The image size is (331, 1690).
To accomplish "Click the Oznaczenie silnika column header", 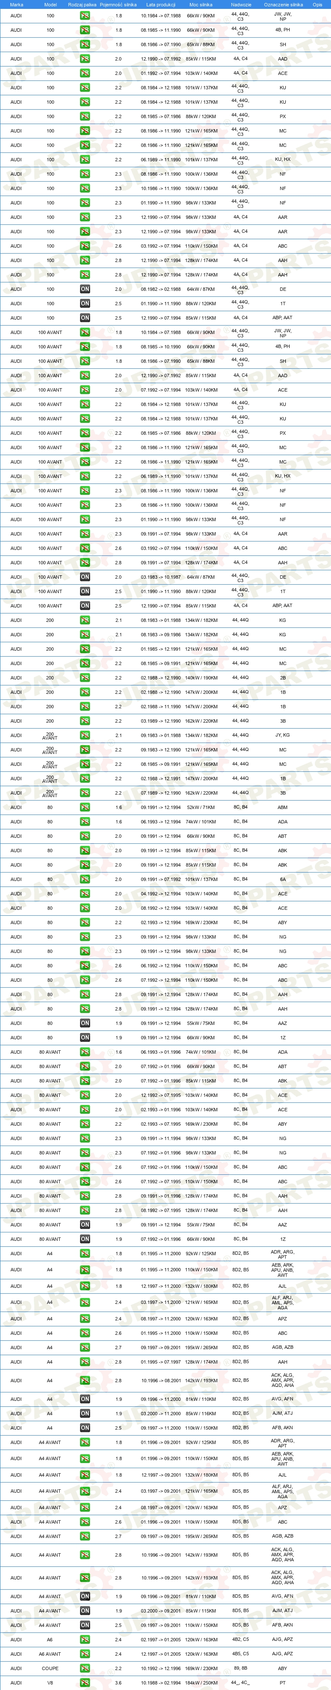I will pos(283,5).
